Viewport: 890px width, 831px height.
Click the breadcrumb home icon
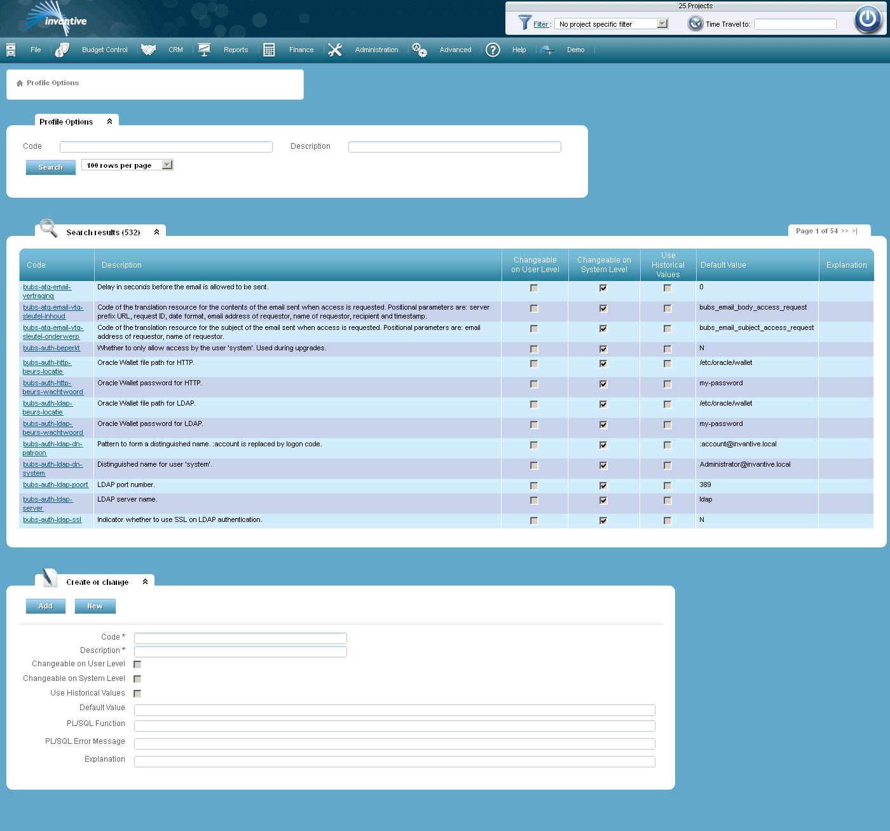(x=20, y=83)
